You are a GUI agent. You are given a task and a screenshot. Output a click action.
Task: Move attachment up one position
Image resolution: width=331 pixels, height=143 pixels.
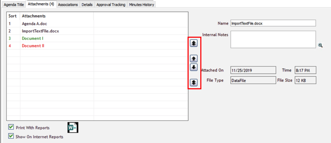click(x=194, y=59)
